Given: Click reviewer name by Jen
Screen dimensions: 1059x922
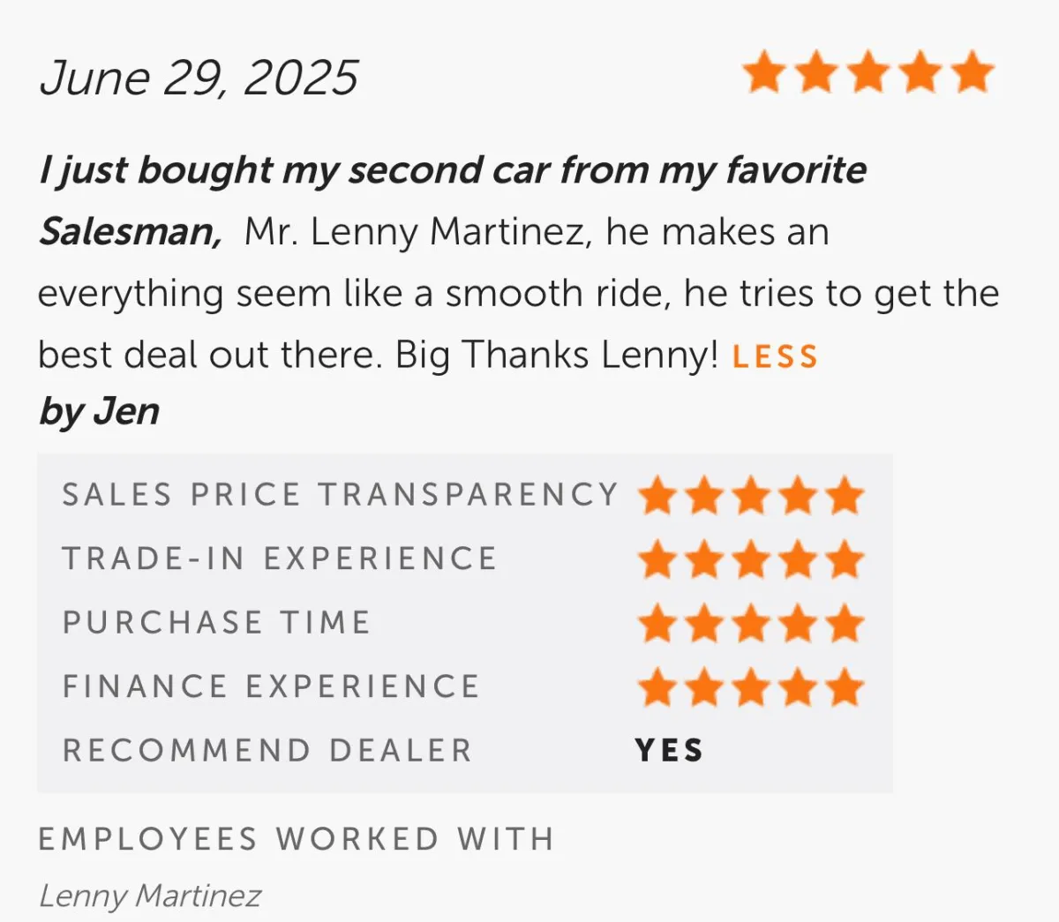Looking at the screenshot, I should tap(99, 412).
